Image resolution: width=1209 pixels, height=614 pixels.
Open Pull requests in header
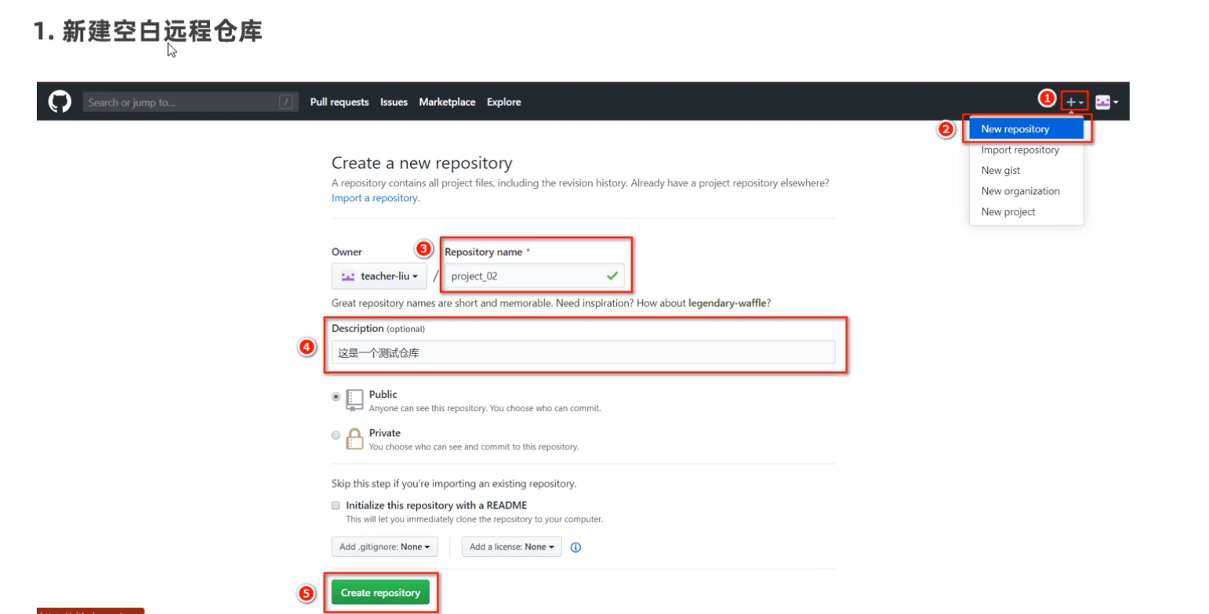click(339, 102)
